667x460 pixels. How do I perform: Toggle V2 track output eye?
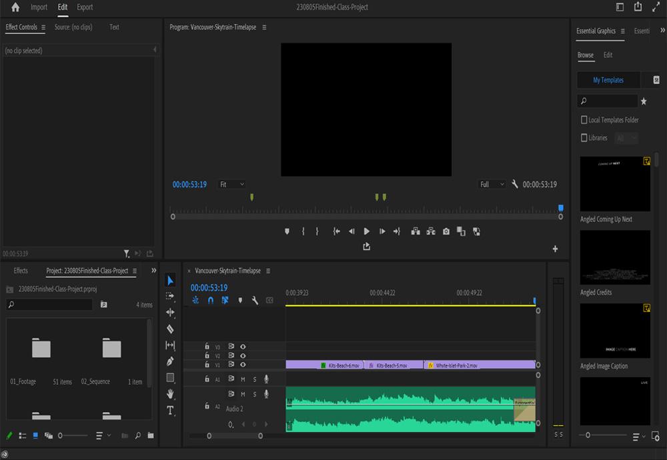[x=243, y=355]
